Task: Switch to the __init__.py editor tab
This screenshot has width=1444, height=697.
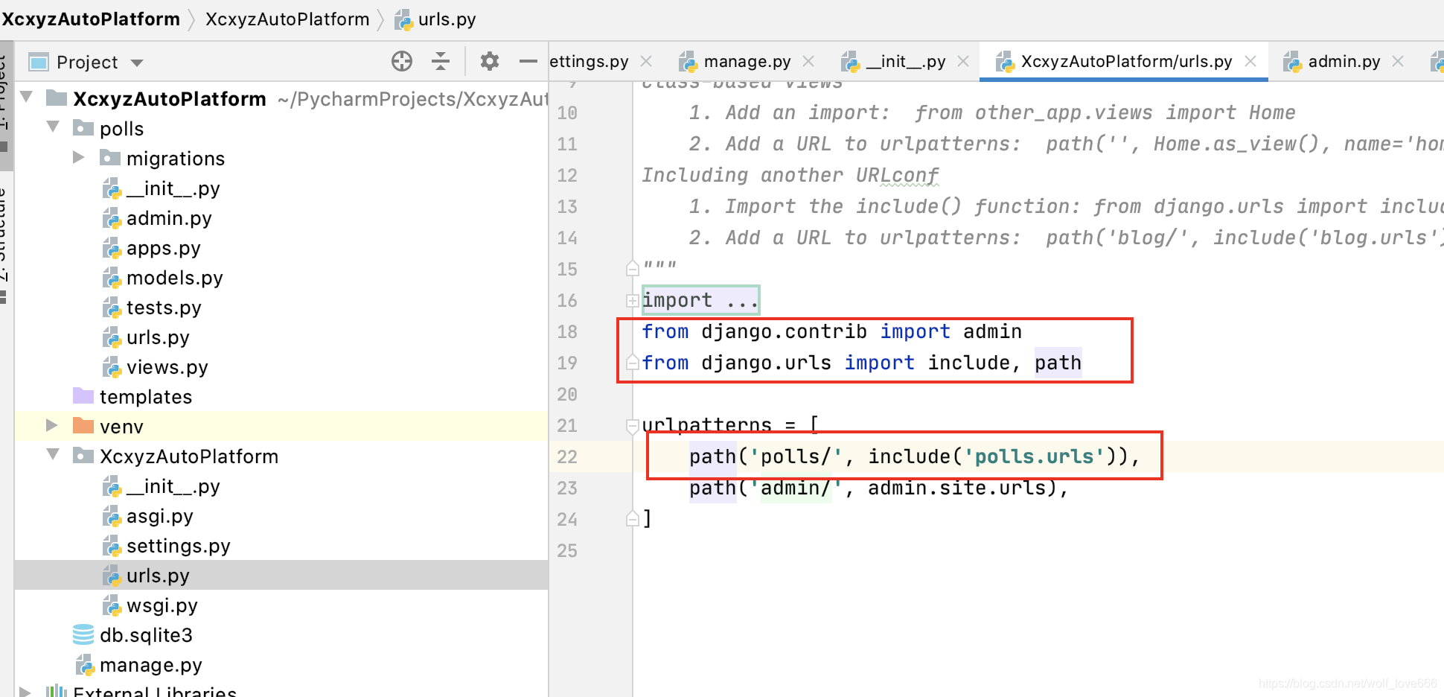Action: [x=905, y=61]
